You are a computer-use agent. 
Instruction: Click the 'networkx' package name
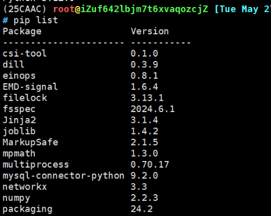point(25,187)
